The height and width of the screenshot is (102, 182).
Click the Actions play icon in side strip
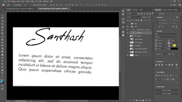click(123, 14)
